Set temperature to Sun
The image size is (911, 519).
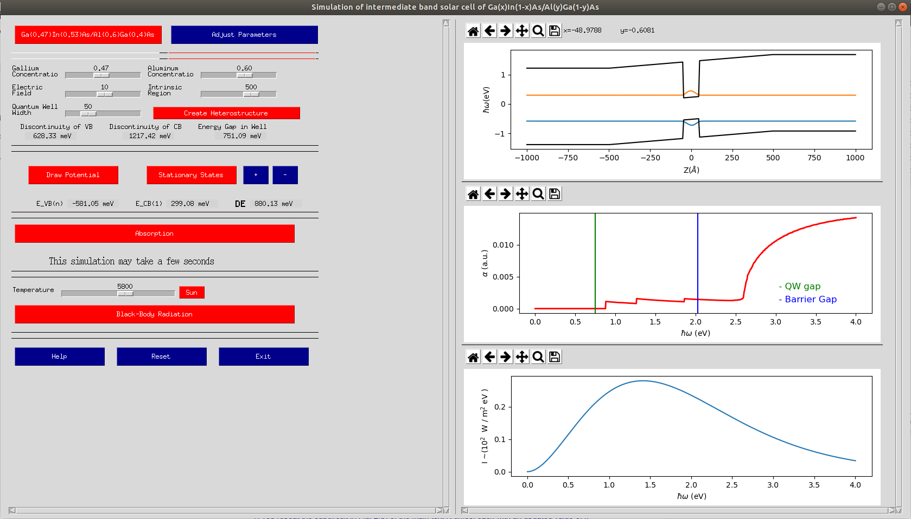(192, 293)
